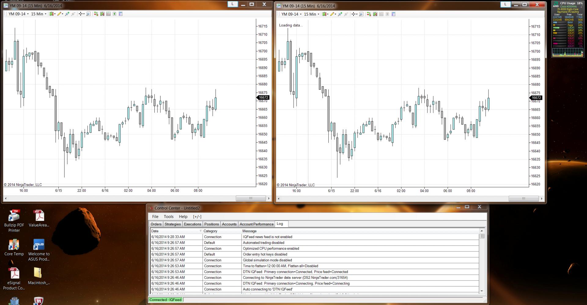This screenshot has width=587, height=305.
Task: Click the zoom out icon in right chart toolbar
Action: (x=346, y=14)
